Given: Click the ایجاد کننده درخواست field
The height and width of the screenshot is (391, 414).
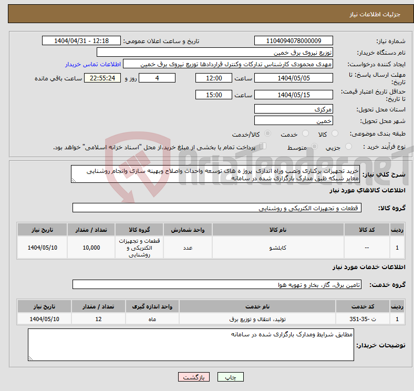Looking at the screenshot, I should tap(228, 64).
